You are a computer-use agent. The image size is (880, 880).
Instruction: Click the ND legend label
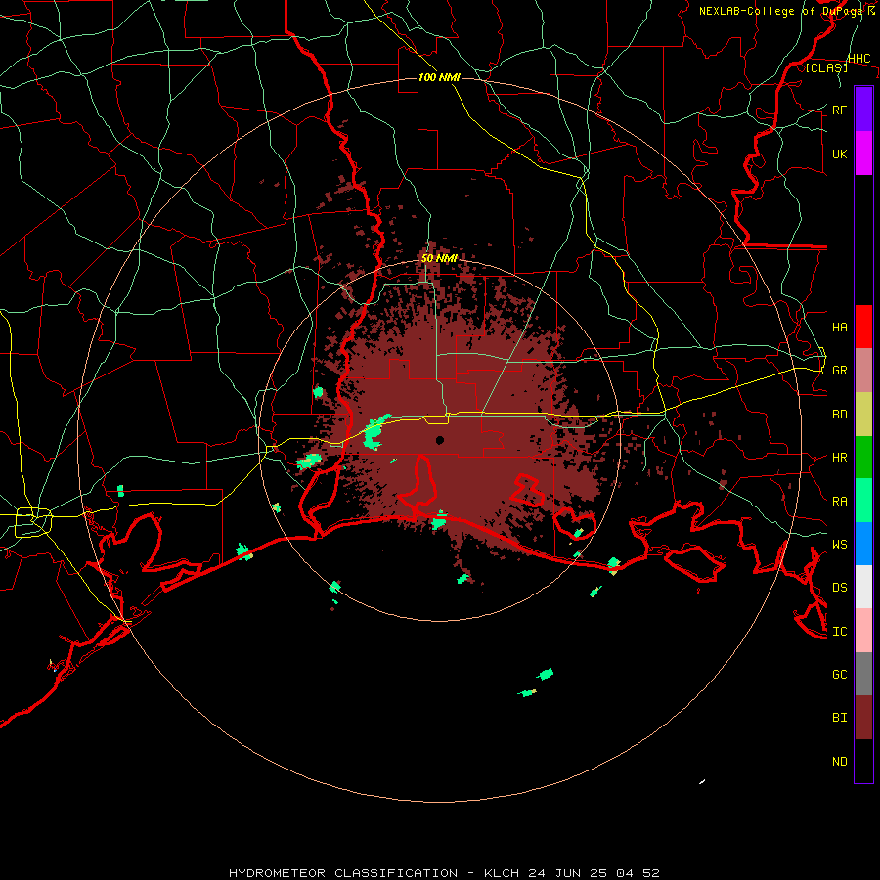click(x=840, y=762)
